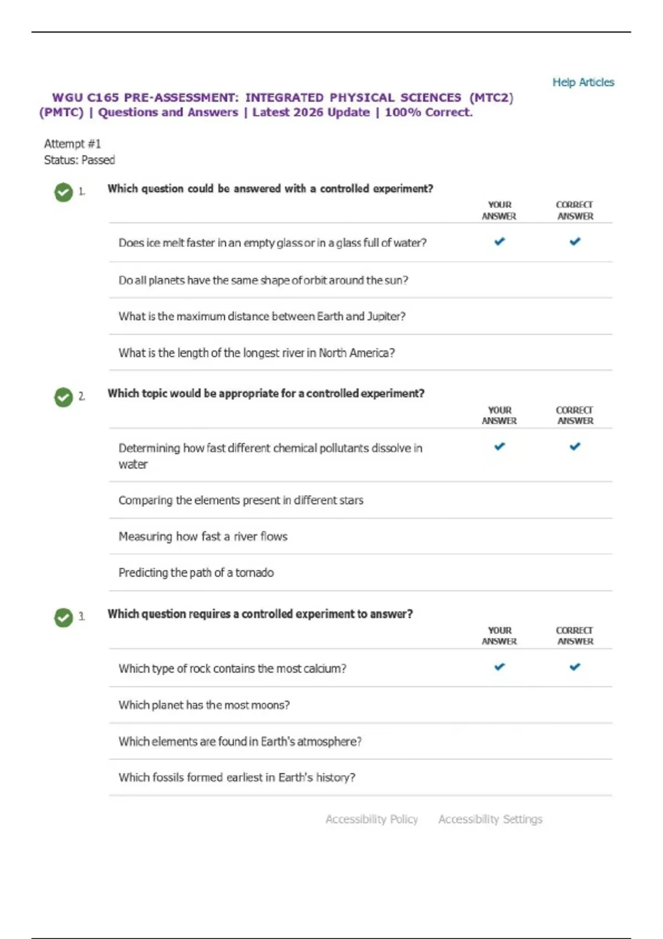The image size is (663, 939).
Task: Select the Earth and Jupiter distance option
Action: pyautogui.click(x=262, y=316)
